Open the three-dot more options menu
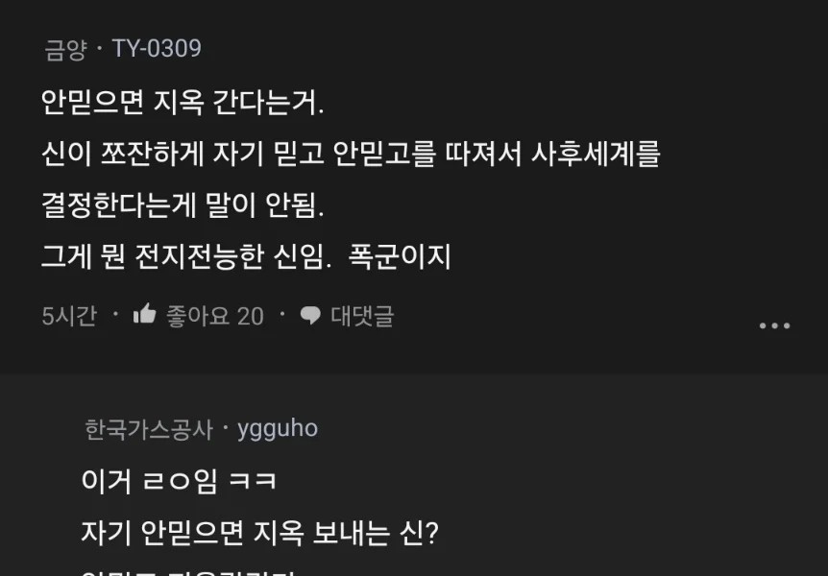 (x=774, y=325)
